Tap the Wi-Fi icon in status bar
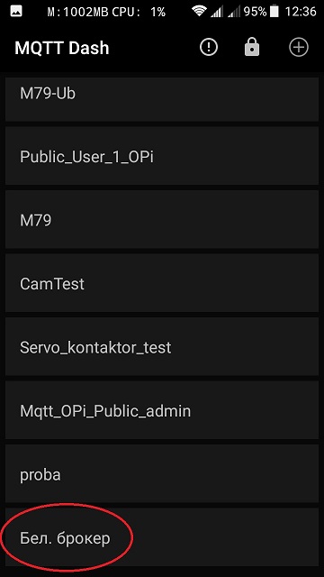The height and width of the screenshot is (577, 324). (199, 12)
